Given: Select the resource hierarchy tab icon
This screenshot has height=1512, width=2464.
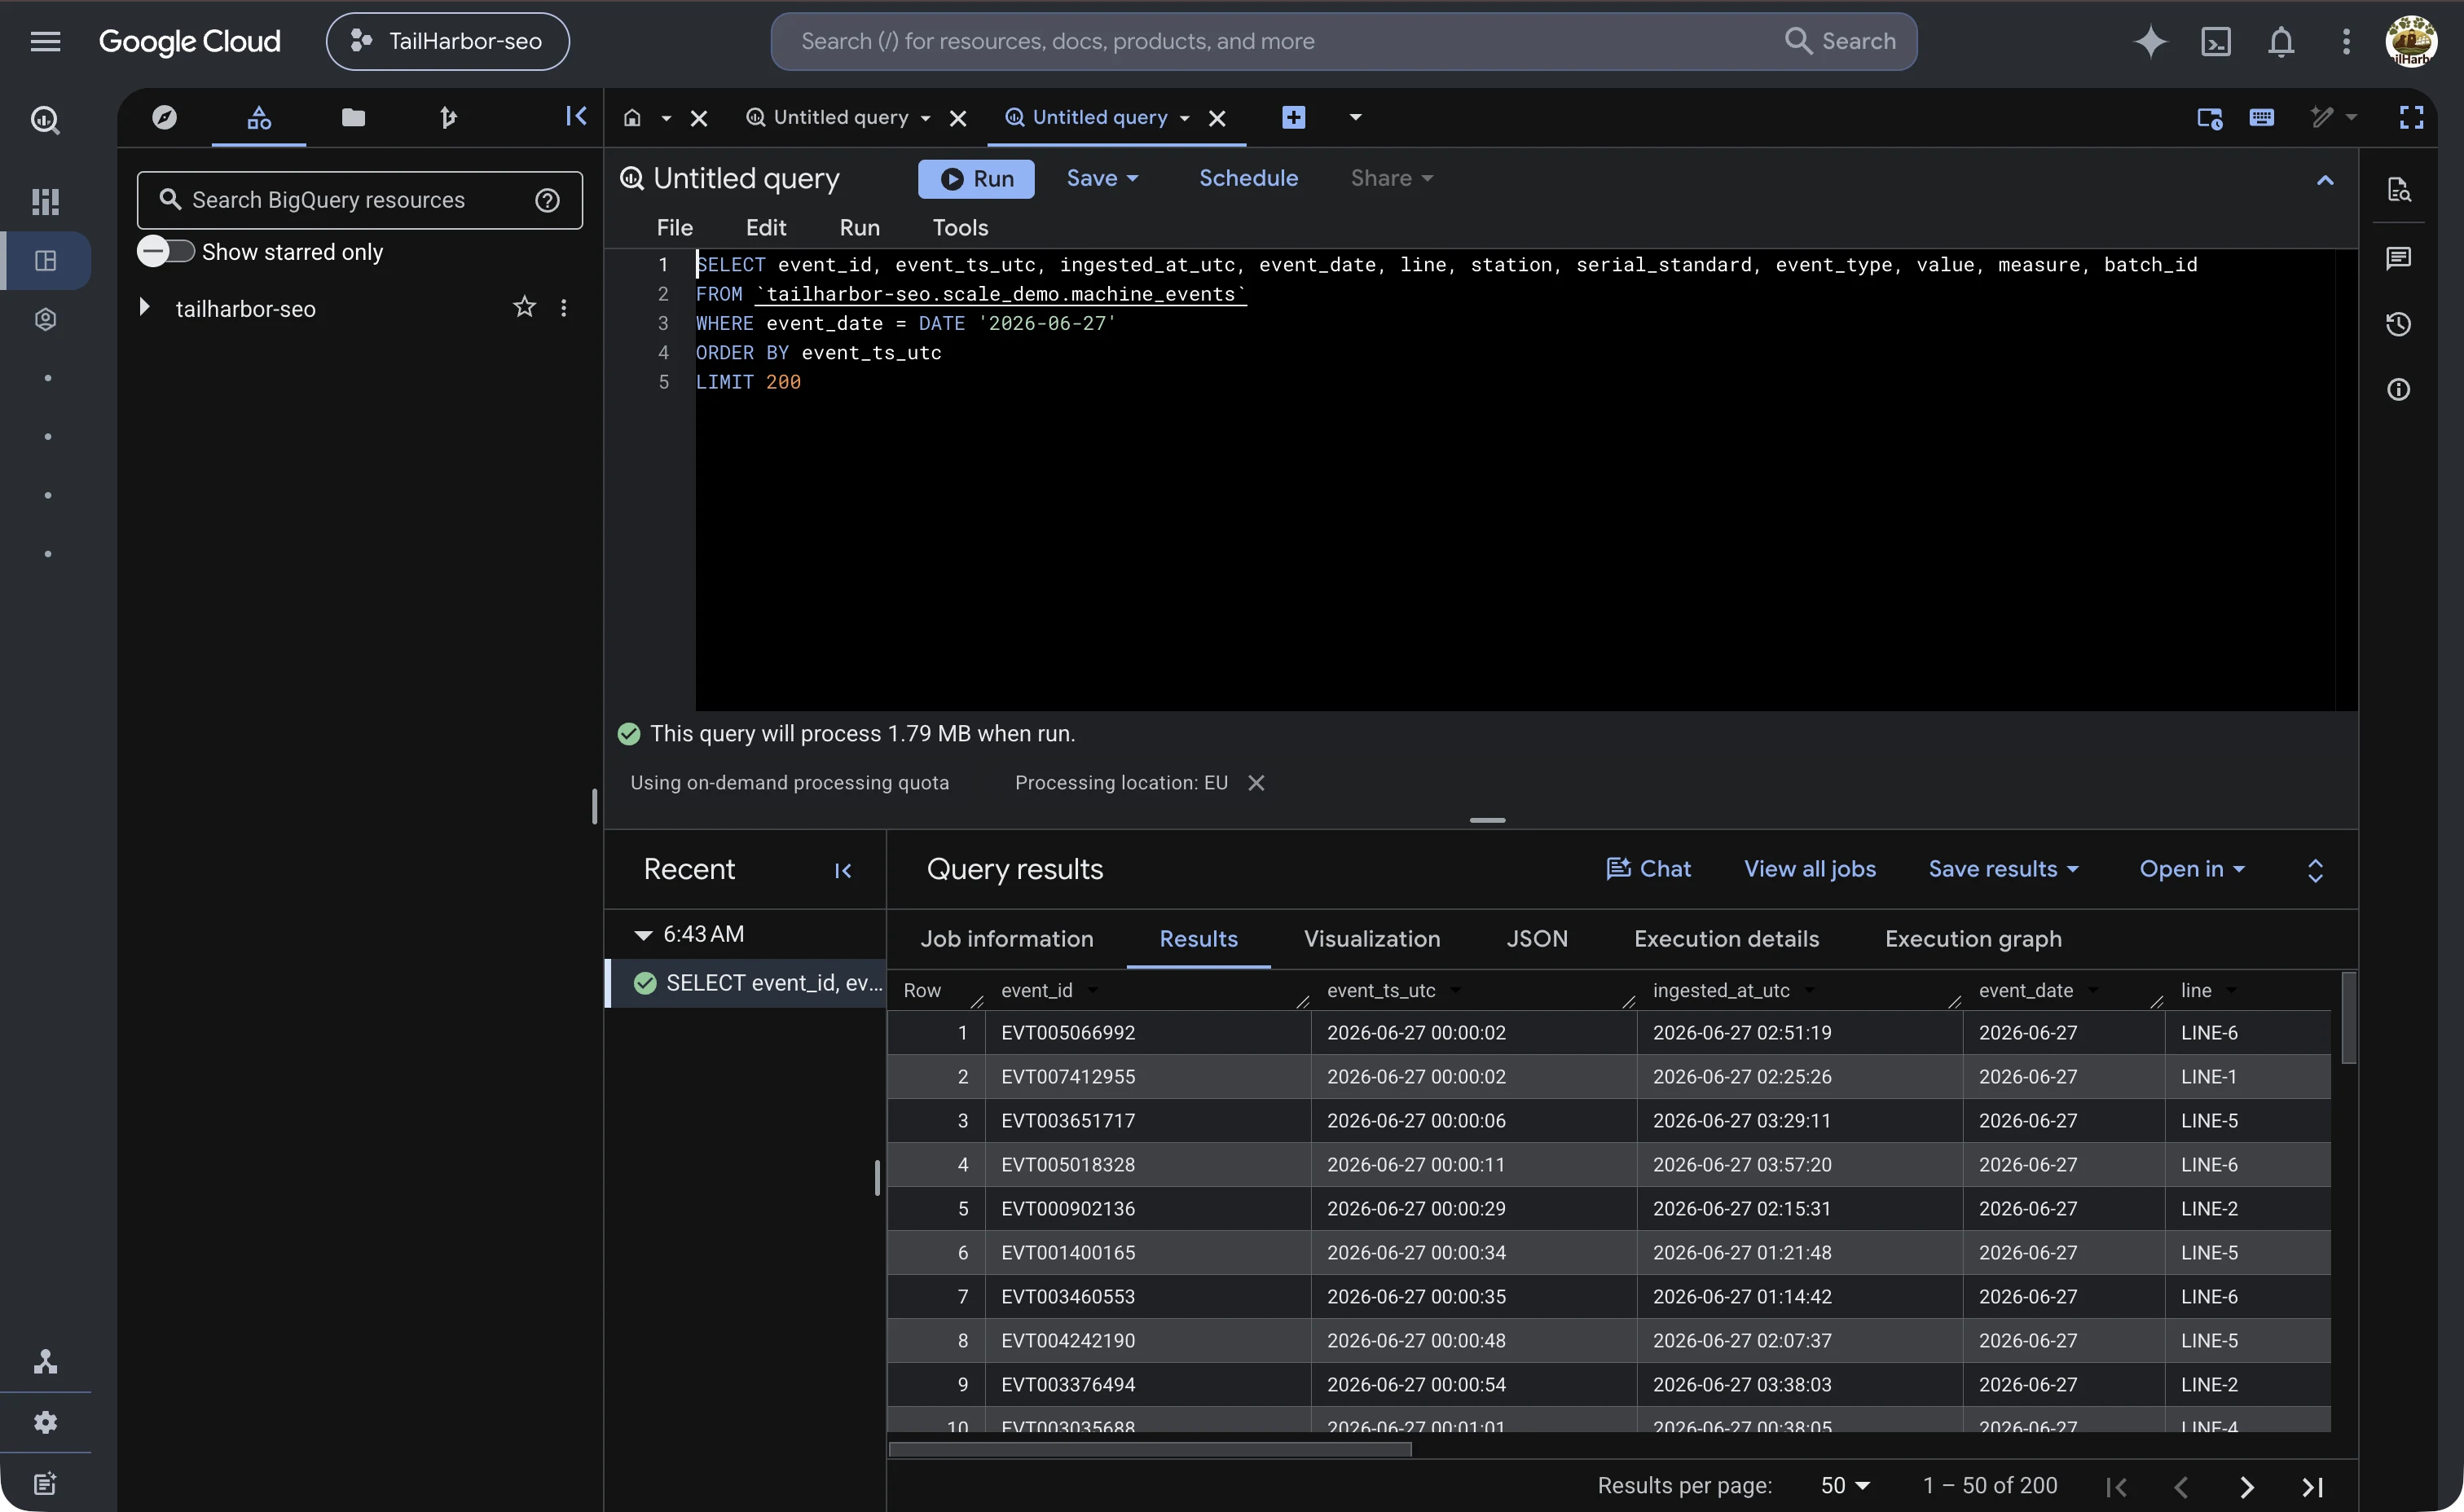Looking at the screenshot, I should (x=259, y=117).
